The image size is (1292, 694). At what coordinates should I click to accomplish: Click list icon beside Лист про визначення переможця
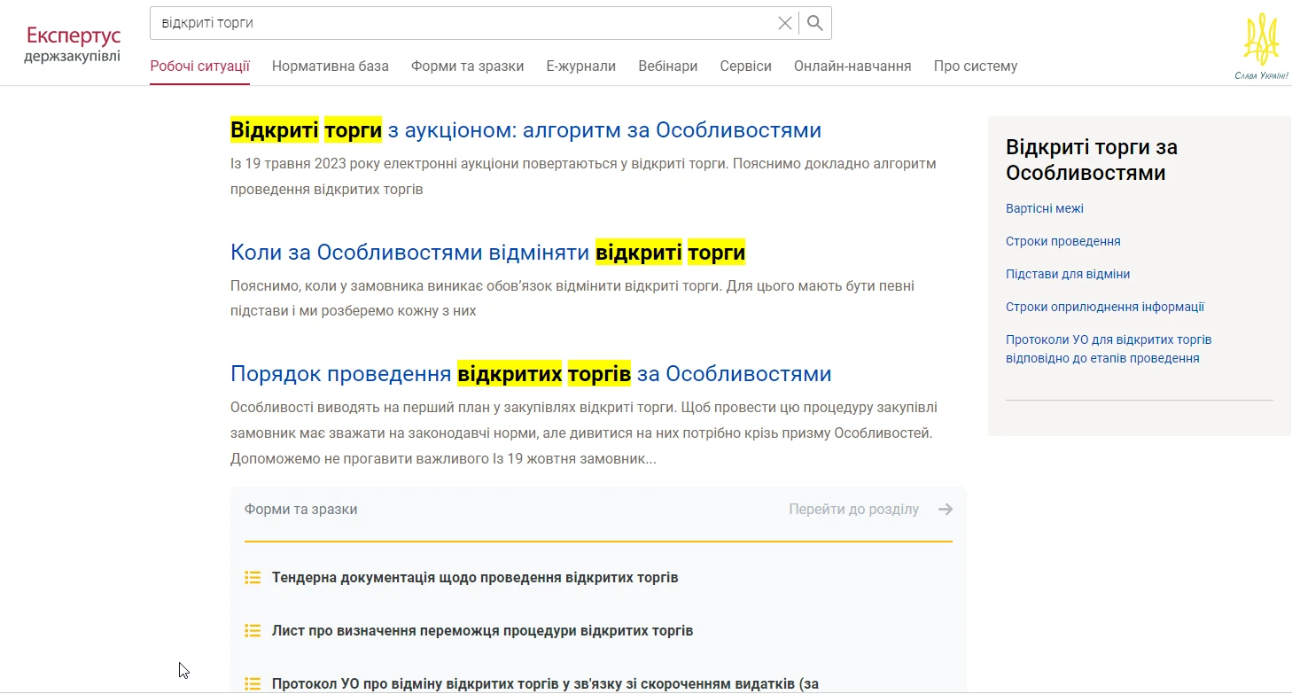253,630
